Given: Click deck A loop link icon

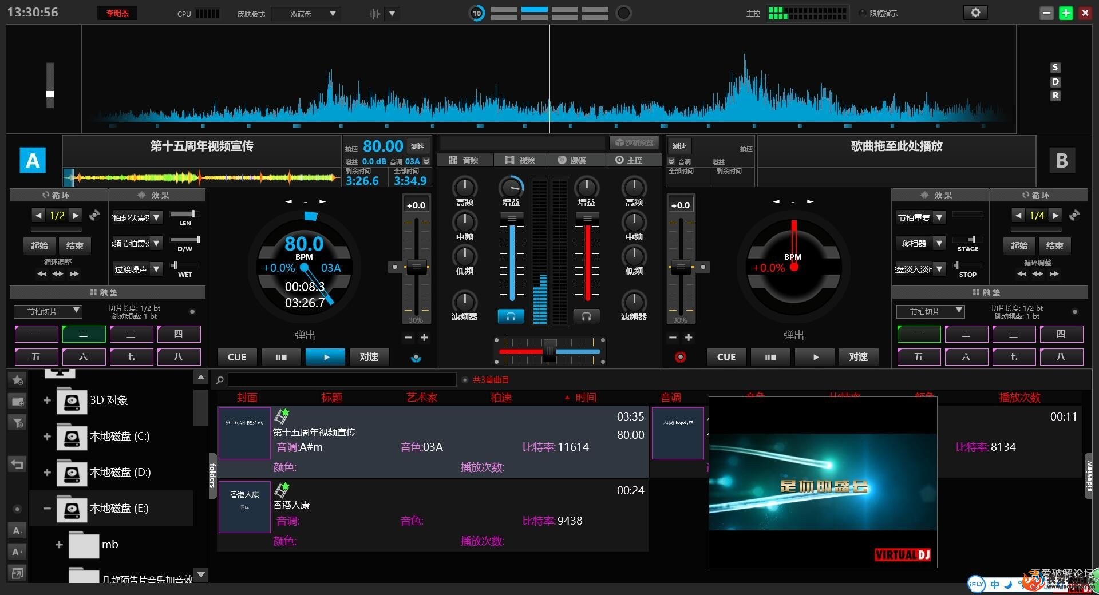Looking at the screenshot, I should (95, 215).
